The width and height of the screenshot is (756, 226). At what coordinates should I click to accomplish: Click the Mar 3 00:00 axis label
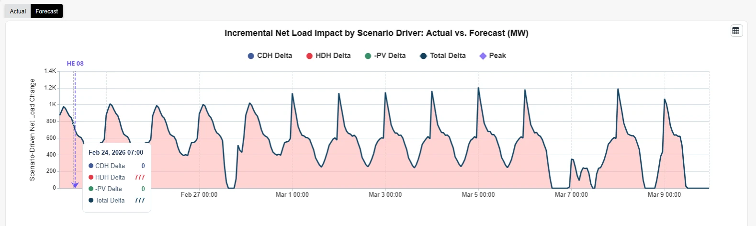click(385, 194)
